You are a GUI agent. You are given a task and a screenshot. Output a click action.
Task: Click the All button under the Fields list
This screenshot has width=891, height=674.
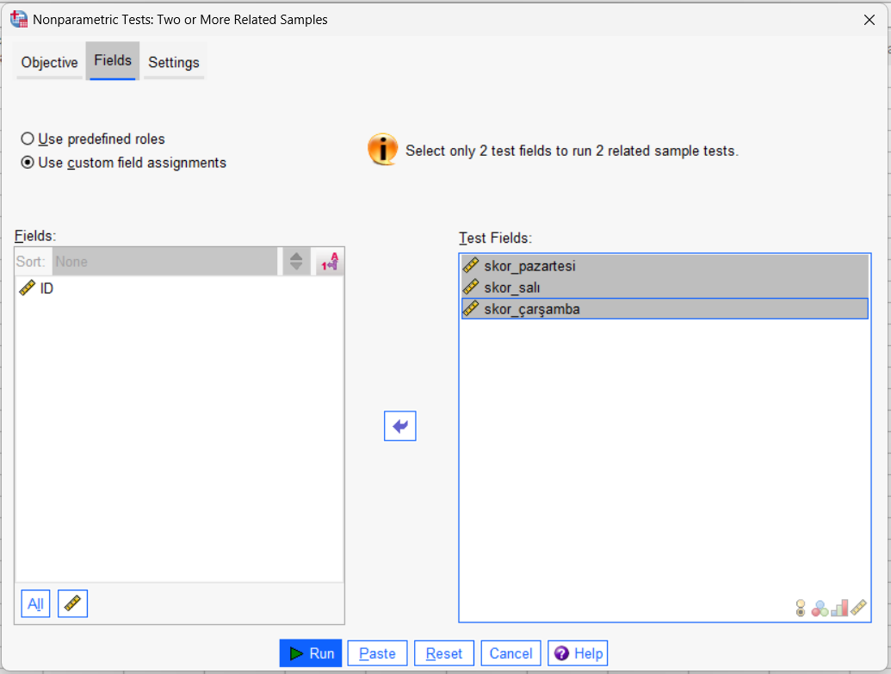tap(35, 603)
